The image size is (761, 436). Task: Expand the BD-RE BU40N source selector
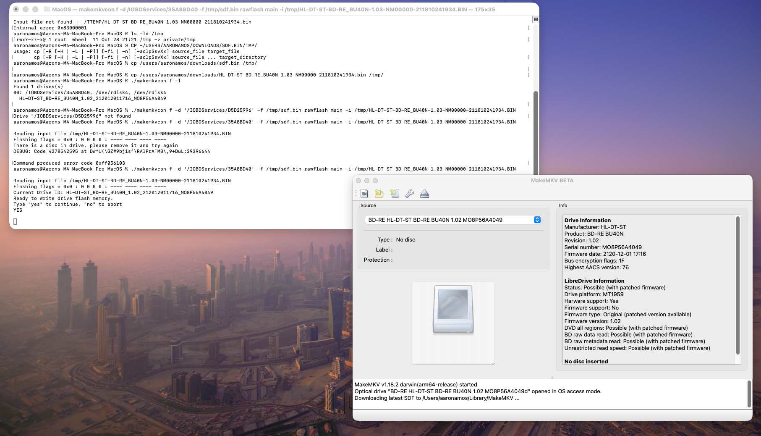tap(537, 219)
